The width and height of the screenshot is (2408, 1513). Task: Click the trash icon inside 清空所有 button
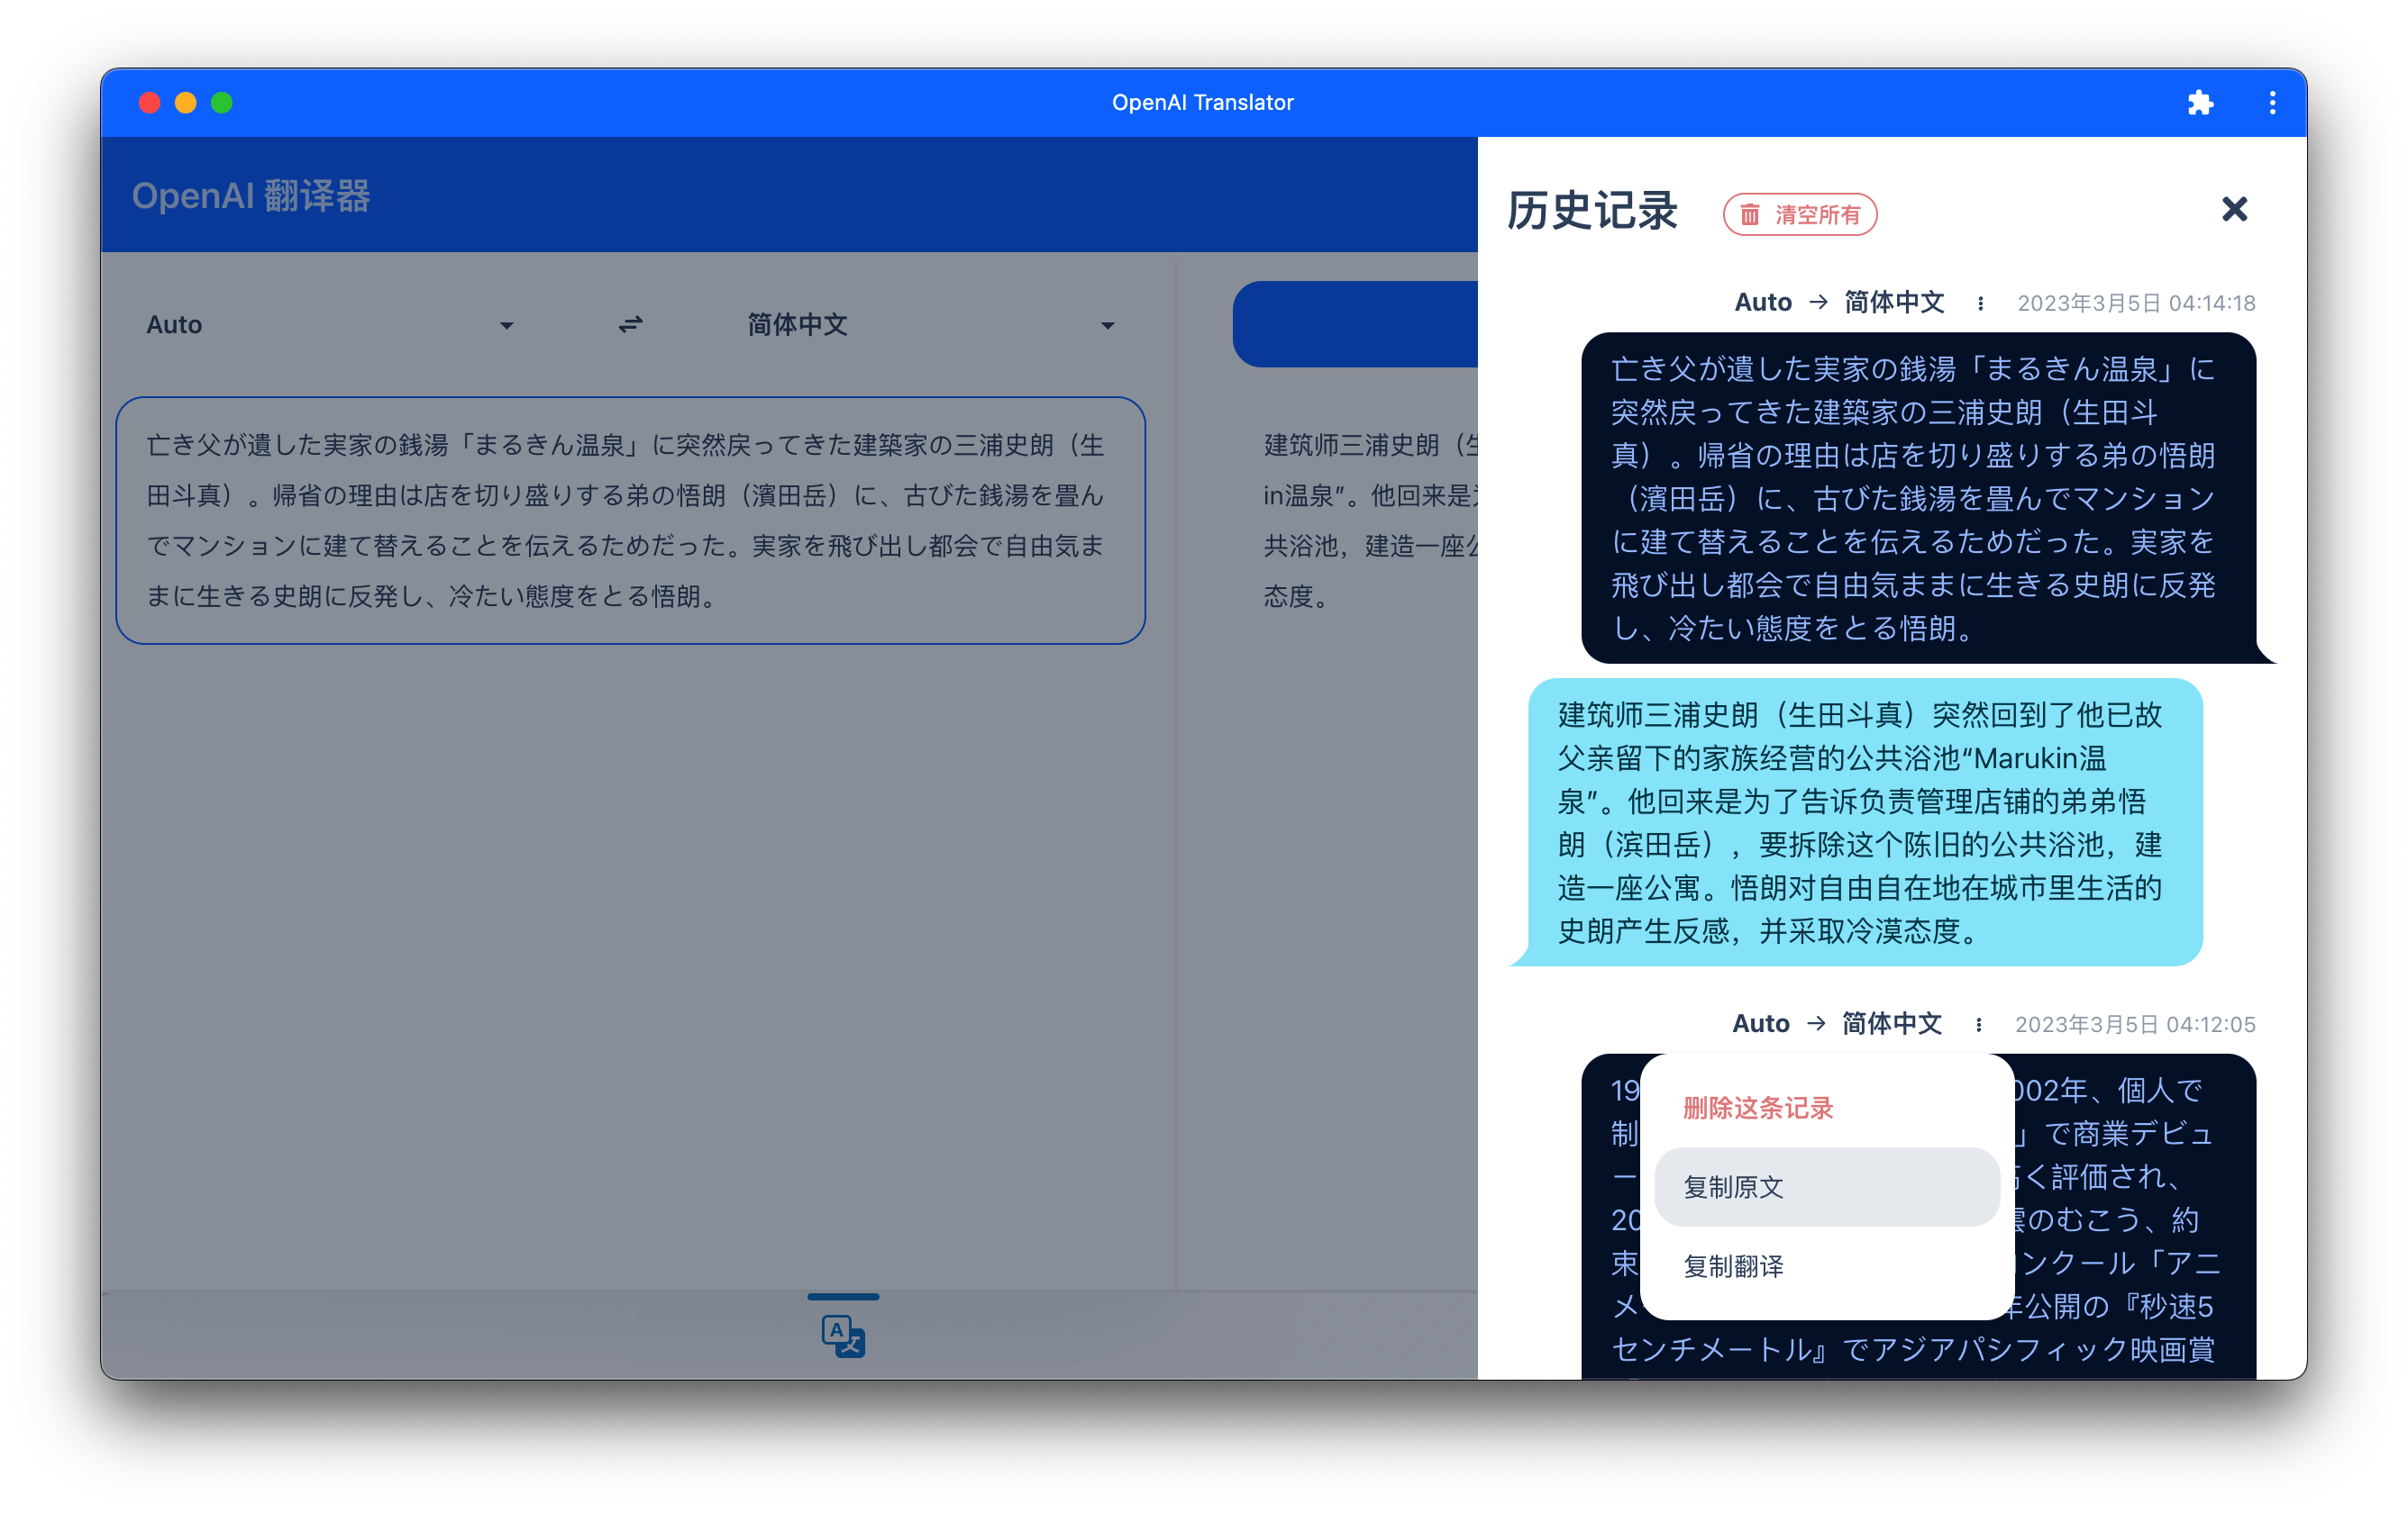[x=1748, y=213]
